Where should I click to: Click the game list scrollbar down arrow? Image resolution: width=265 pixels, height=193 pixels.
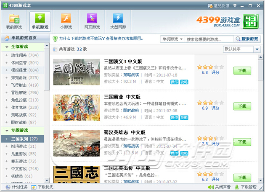pos(261,180)
